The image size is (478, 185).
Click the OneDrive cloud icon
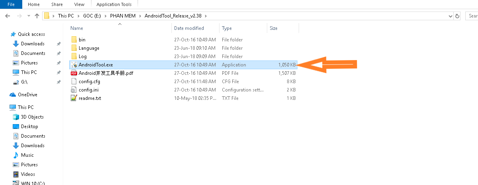[x=13, y=95]
